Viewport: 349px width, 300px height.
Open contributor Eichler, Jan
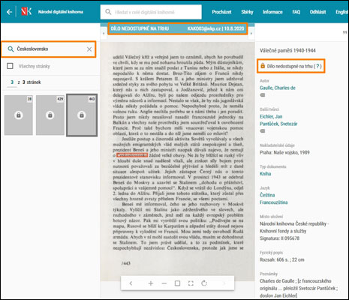click(x=271, y=116)
